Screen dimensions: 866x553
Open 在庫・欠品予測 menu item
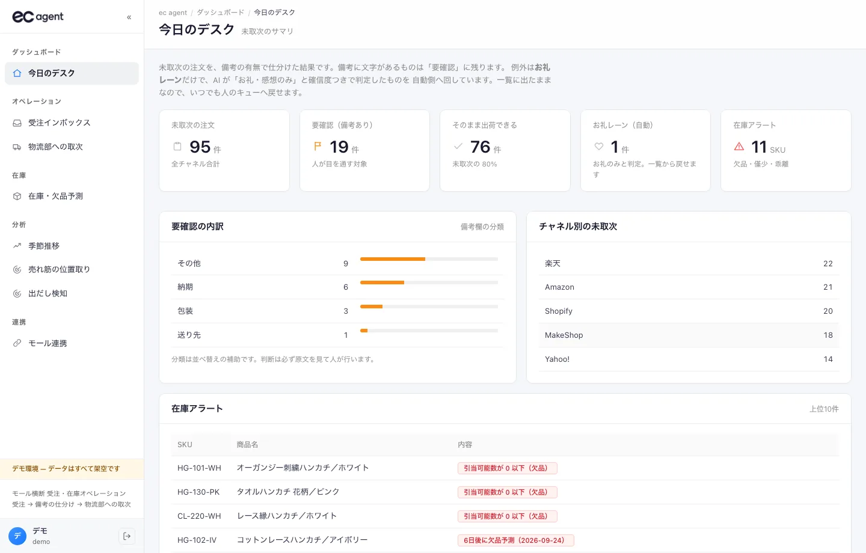[x=72, y=196]
